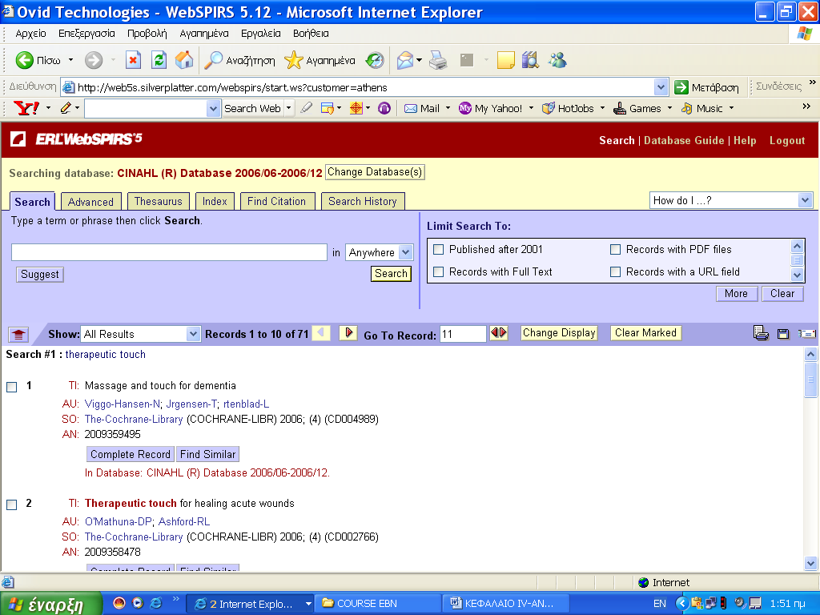Click the browser Forward arrow icon
Image resolution: width=820 pixels, height=615 pixels.
(x=94, y=60)
